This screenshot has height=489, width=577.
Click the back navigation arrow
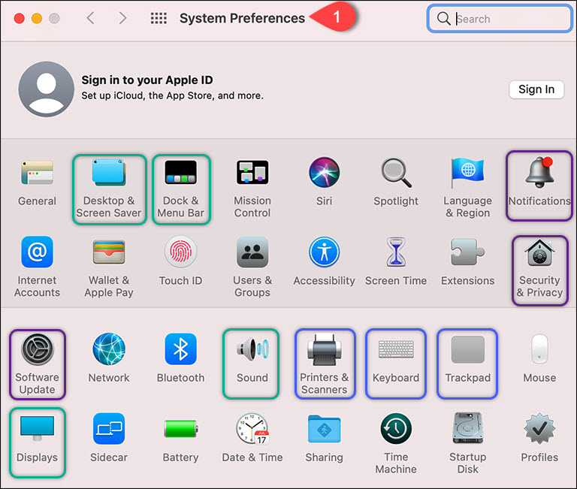tap(90, 18)
